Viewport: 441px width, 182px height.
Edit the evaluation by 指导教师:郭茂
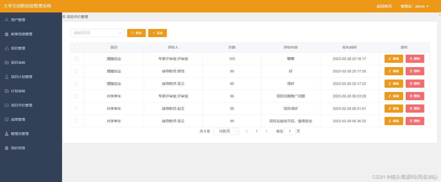point(394,71)
